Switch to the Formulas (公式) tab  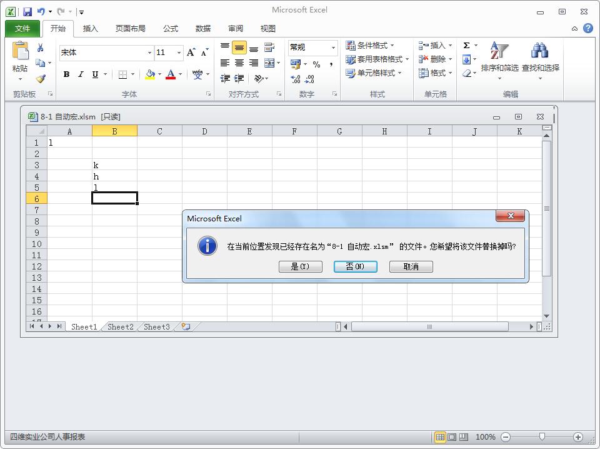click(171, 29)
